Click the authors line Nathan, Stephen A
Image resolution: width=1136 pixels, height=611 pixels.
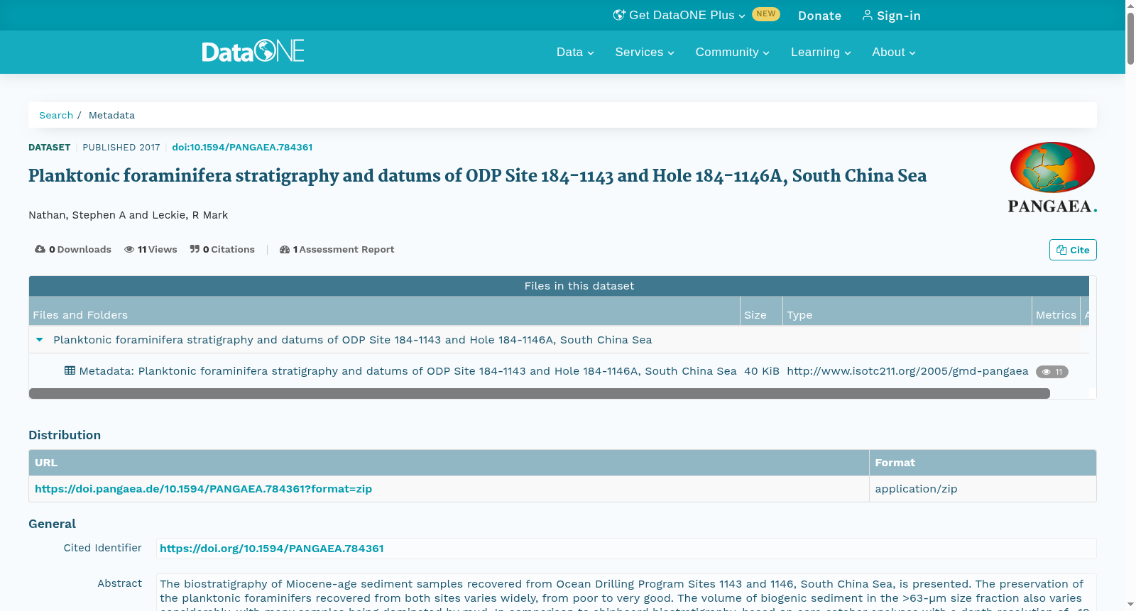(x=128, y=215)
